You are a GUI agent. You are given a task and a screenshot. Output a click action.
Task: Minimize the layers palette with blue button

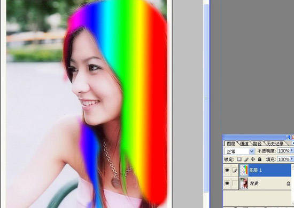point(288,138)
